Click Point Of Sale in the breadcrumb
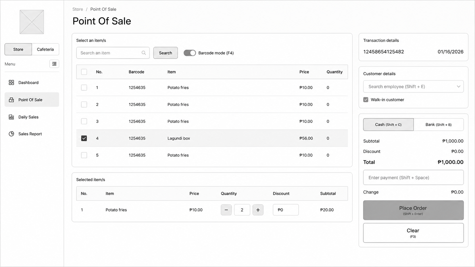 [x=103, y=9]
